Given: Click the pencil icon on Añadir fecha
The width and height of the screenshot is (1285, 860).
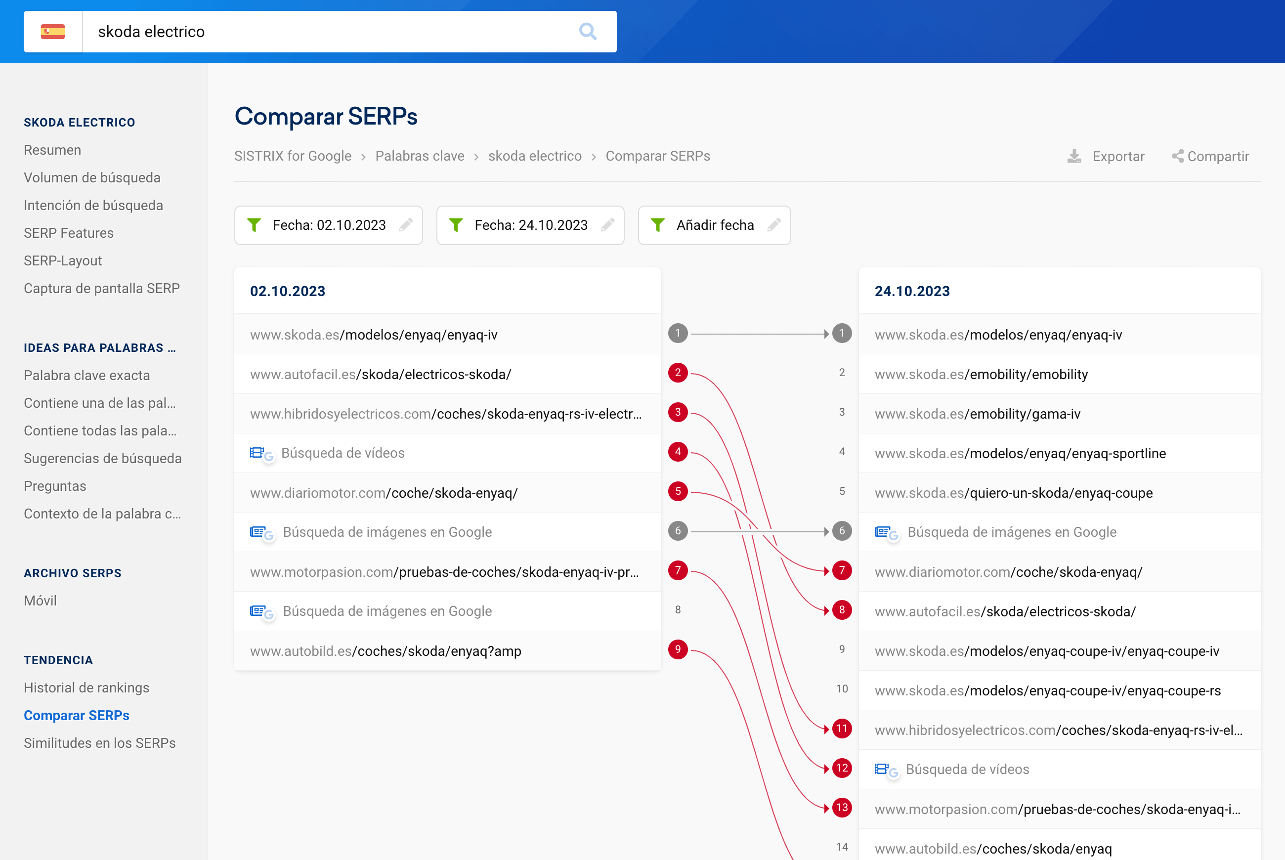Looking at the screenshot, I should pos(774,225).
